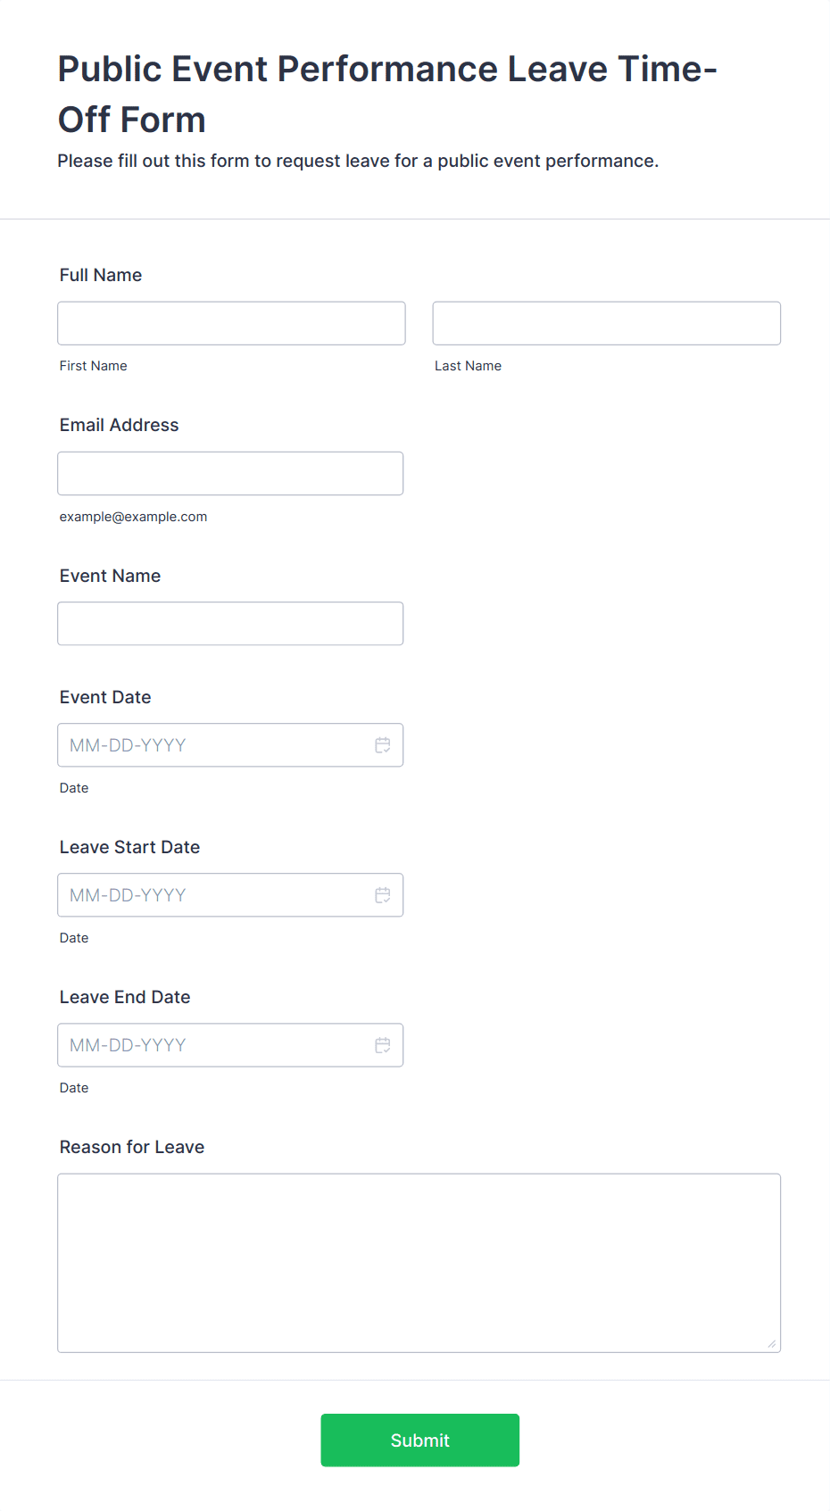Click the Leave Start Date label

(x=130, y=847)
